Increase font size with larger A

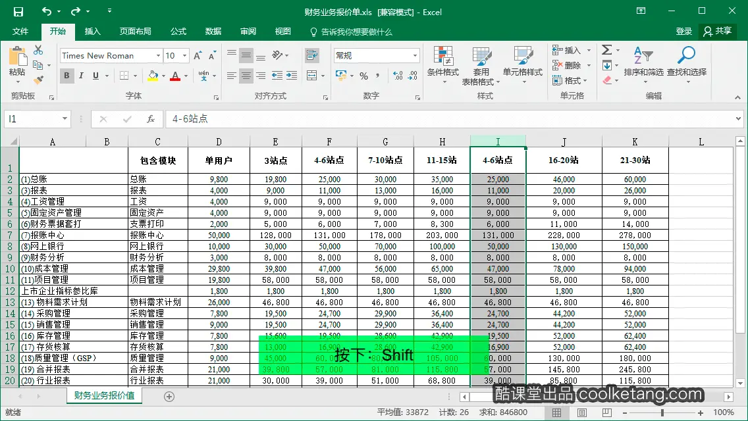pos(198,56)
